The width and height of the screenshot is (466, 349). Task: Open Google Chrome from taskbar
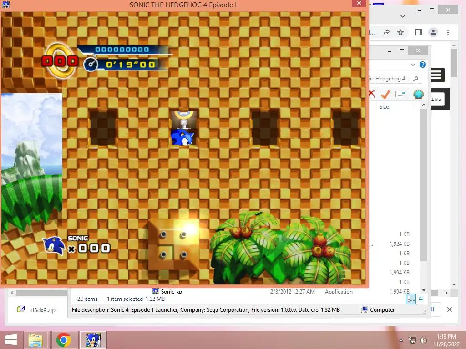[63, 340]
